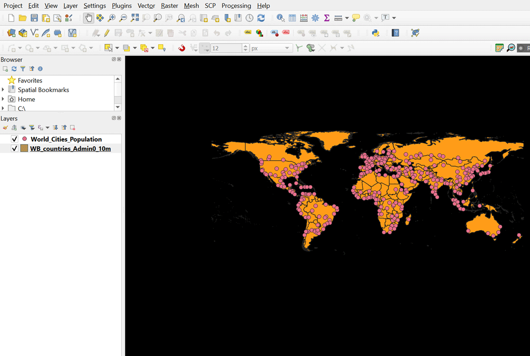The image size is (530, 356).
Task: Open the new print layout icon
Action: [x=46, y=18]
